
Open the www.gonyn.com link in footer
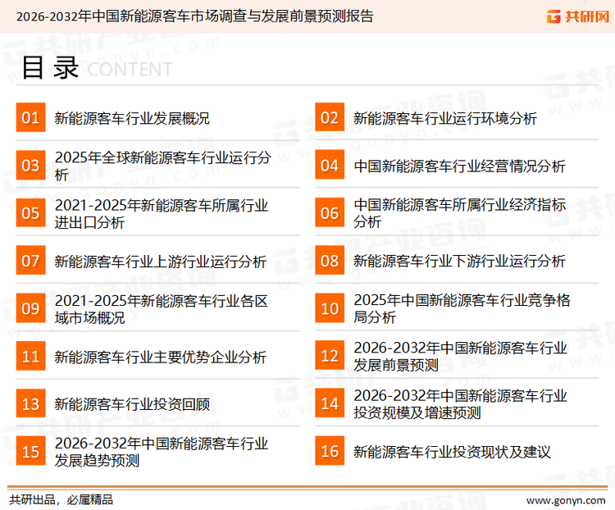click(x=566, y=501)
